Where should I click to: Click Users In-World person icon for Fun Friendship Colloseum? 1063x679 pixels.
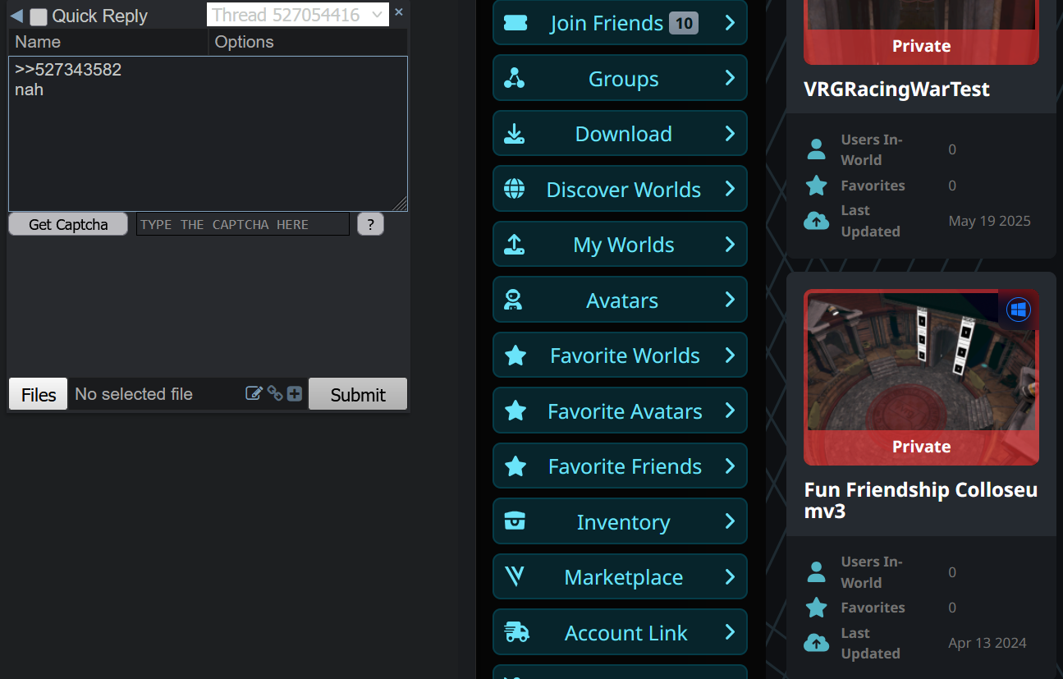[816, 571]
